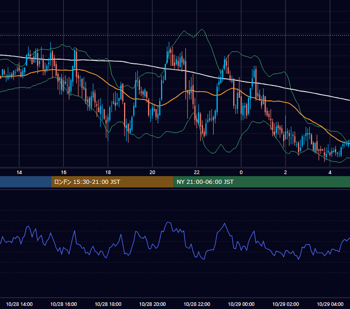Click the hour label 18 on price chart axis
The width and height of the screenshot is (350, 309).
(108, 173)
